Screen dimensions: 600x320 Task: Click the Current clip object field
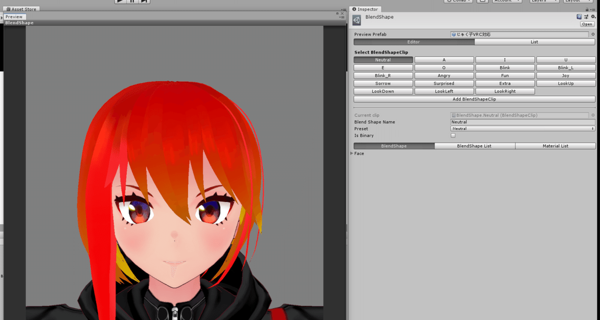519,115
